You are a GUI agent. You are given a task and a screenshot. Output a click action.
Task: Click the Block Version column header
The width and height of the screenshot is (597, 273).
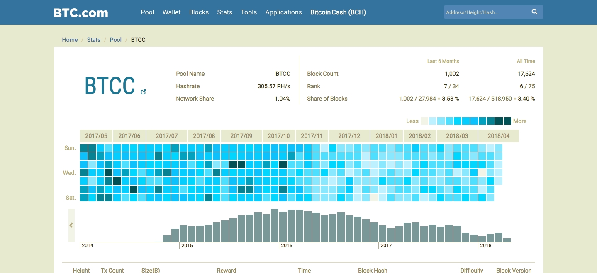click(514, 270)
